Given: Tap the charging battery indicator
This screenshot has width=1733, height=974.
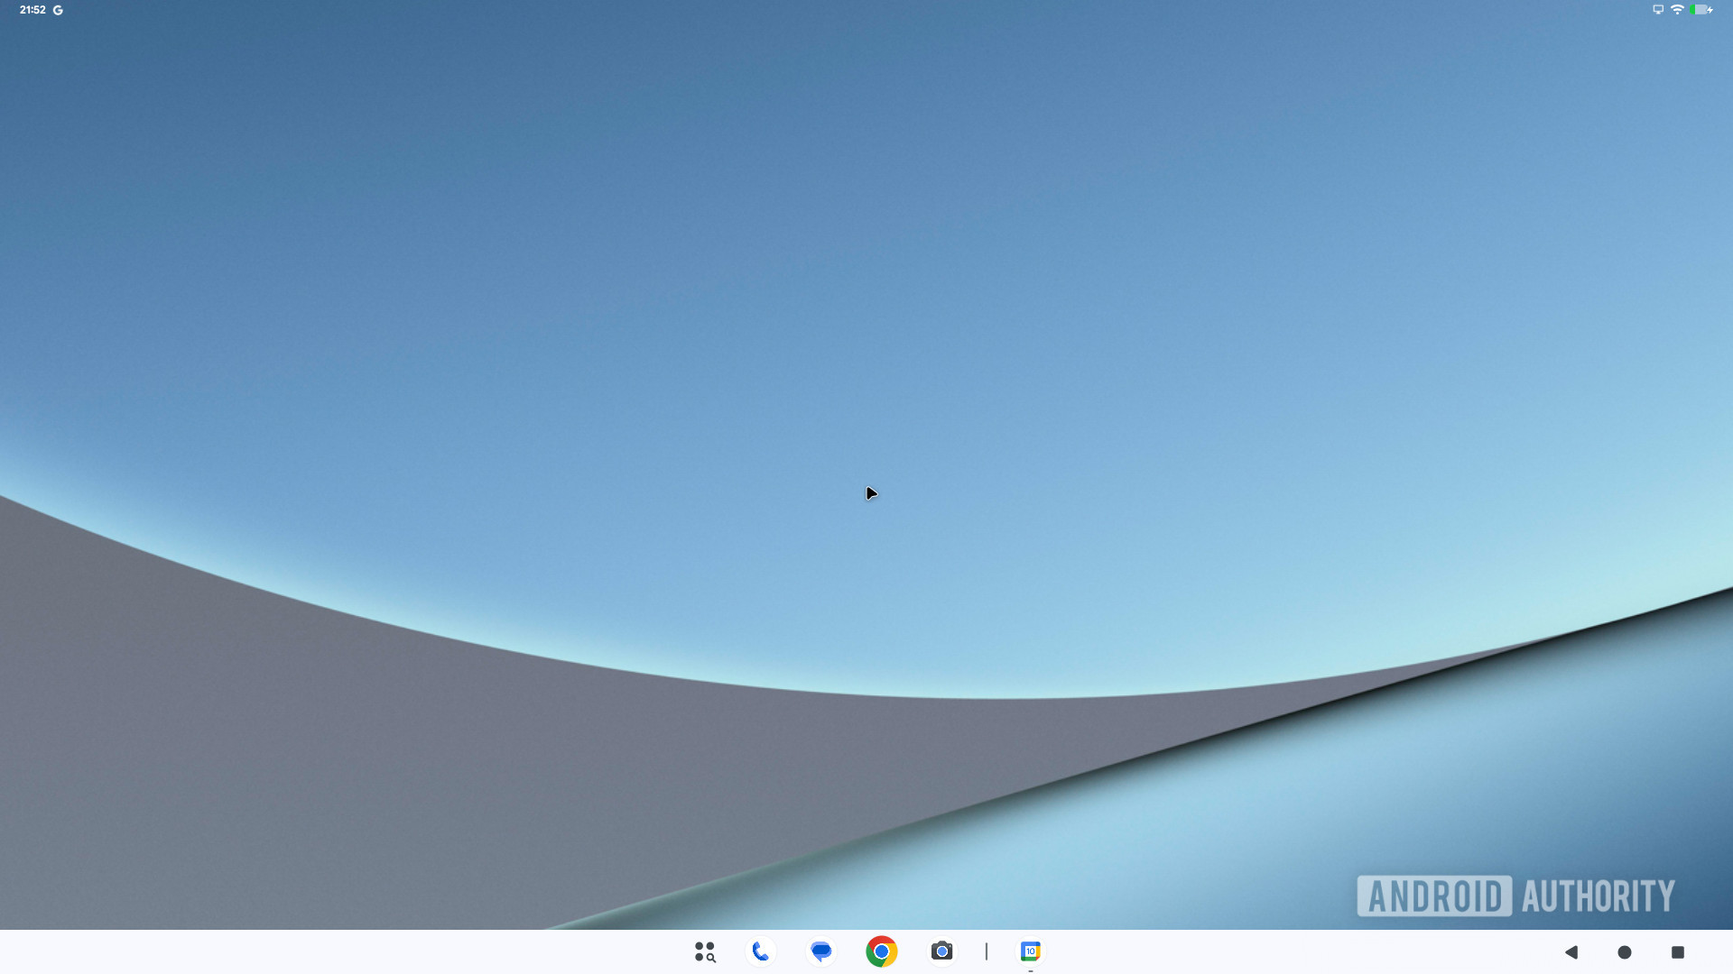Looking at the screenshot, I should pos(1703,10).
